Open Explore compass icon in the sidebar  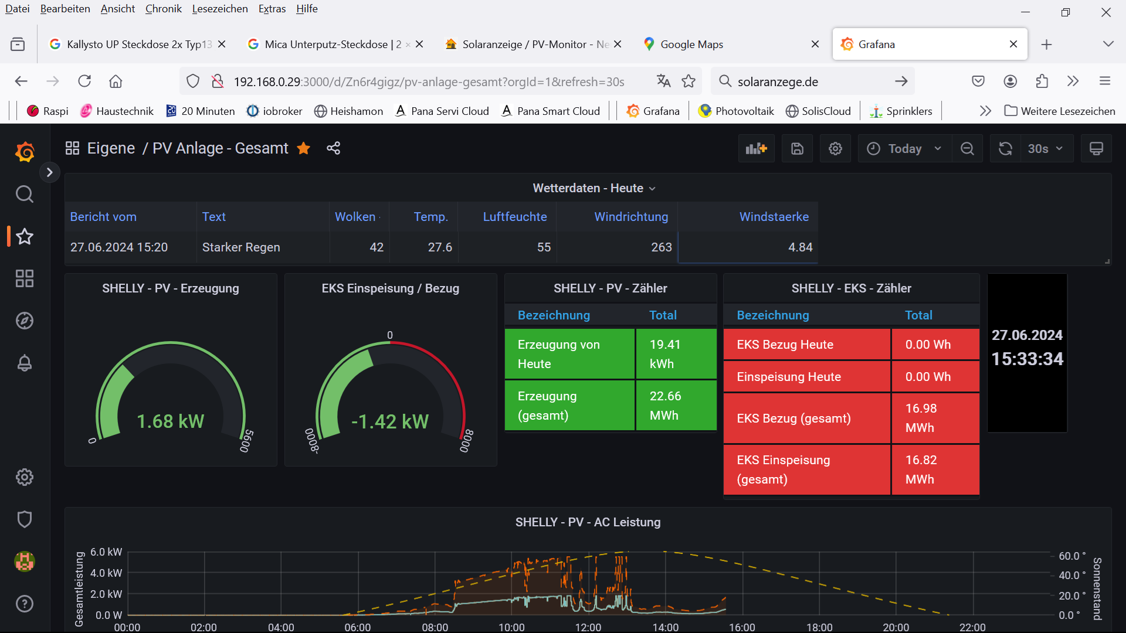tap(25, 321)
